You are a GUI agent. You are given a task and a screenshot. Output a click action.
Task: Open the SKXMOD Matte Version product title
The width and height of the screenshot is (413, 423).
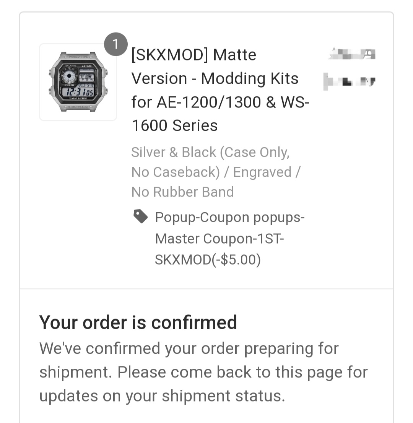point(220,90)
